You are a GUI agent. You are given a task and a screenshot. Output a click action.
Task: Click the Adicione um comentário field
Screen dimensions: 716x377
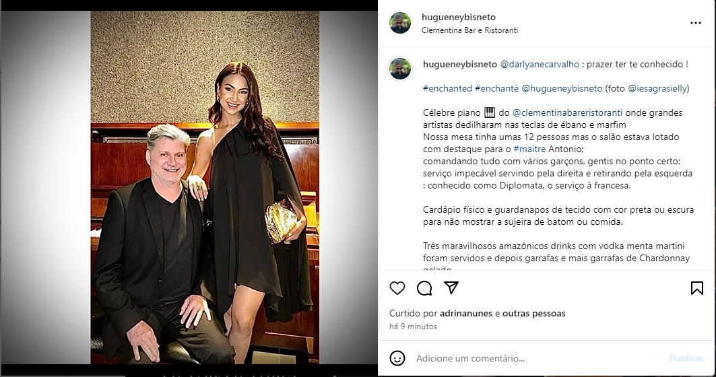point(539,358)
